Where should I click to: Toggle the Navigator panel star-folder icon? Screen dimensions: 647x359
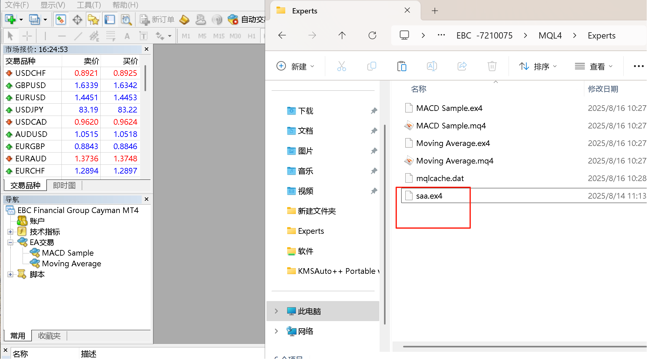[93, 19]
